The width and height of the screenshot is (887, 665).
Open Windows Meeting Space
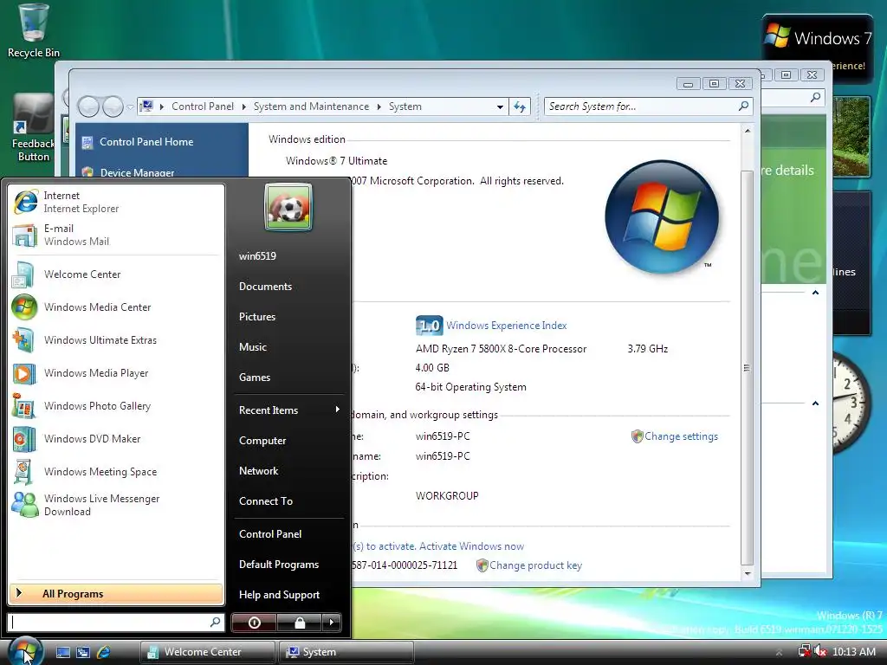click(116, 472)
